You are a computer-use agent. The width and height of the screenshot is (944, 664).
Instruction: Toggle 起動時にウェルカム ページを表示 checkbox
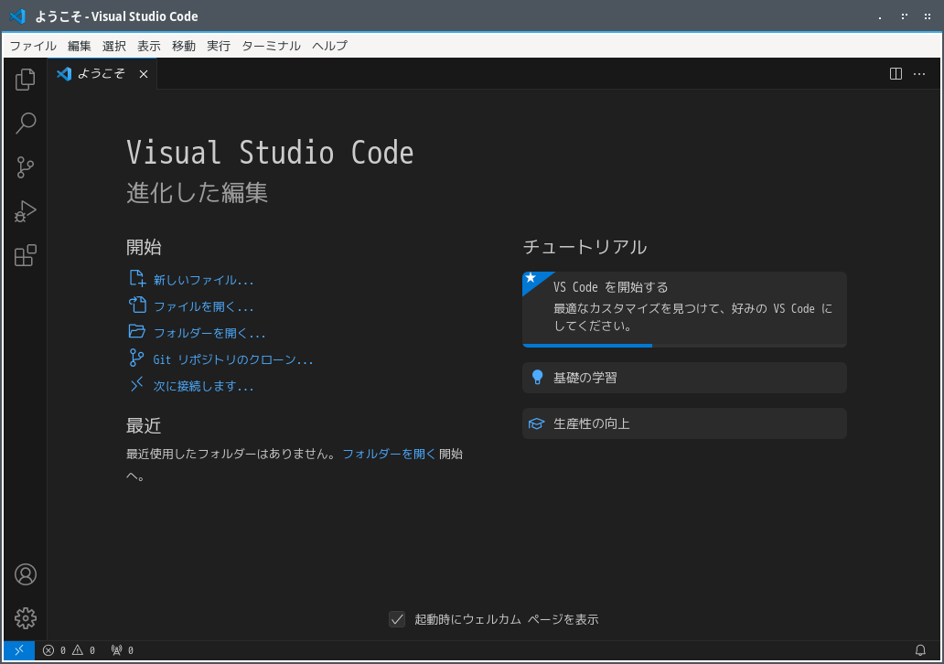click(x=397, y=619)
